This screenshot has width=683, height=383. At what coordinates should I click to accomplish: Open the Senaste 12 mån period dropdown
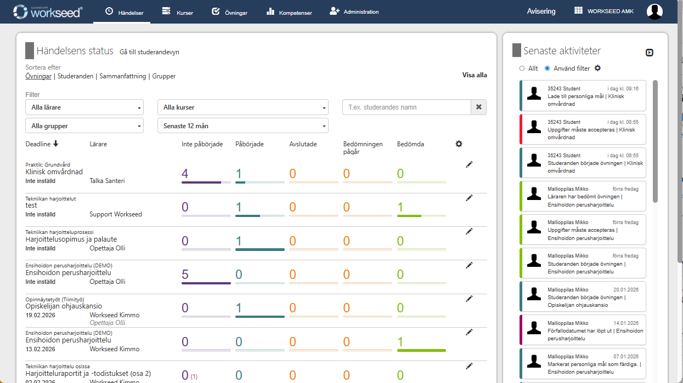[242, 126]
